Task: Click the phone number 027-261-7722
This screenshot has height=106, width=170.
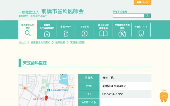Action: (x=112, y=94)
